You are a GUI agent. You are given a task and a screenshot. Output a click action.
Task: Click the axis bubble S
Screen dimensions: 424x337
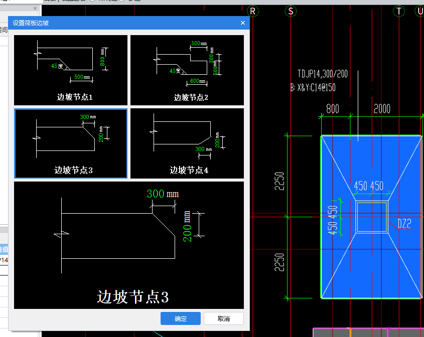291,11
